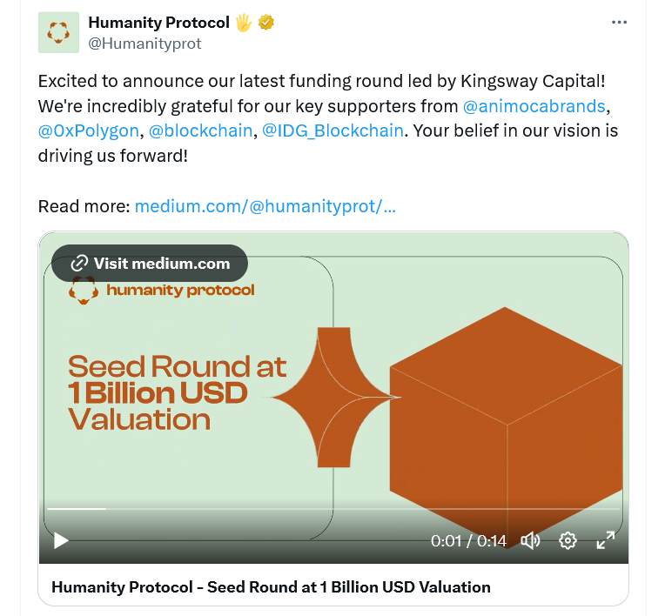Open the @animocabrands mention

pos(534,106)
